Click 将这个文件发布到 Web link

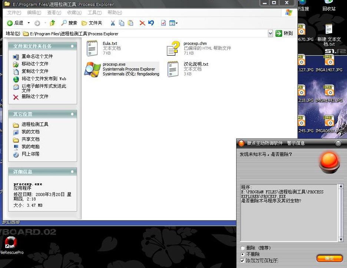tap(44, 79)
